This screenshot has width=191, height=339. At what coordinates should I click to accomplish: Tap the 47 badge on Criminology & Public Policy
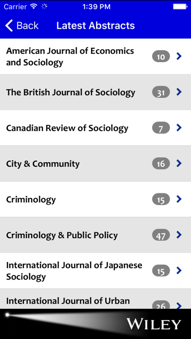161,235
